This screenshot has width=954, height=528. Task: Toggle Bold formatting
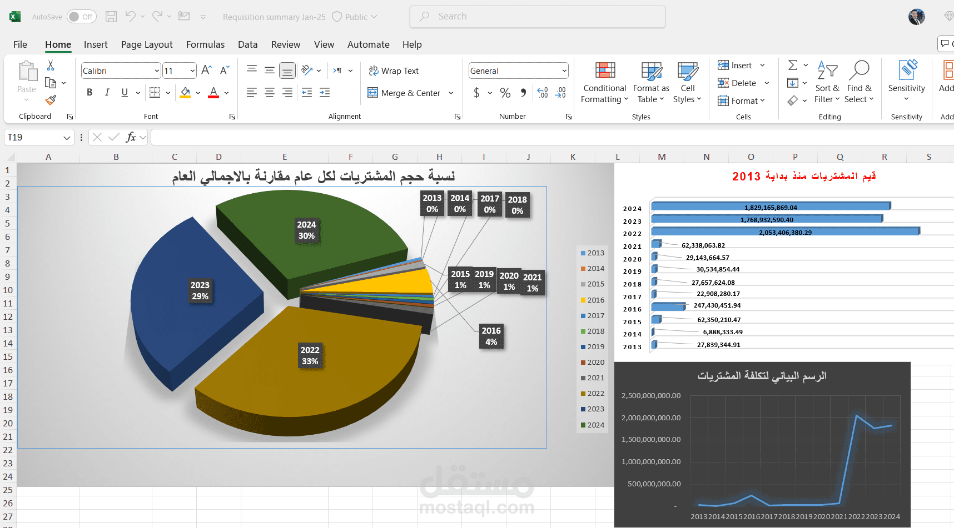pyautogui.click(x=90, y=93)
